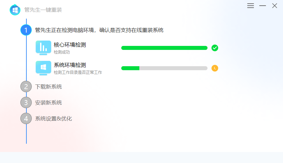This screenshot has height=163, width=283.
Task: Click the green checkmark success icon
Action: (215, 48)
